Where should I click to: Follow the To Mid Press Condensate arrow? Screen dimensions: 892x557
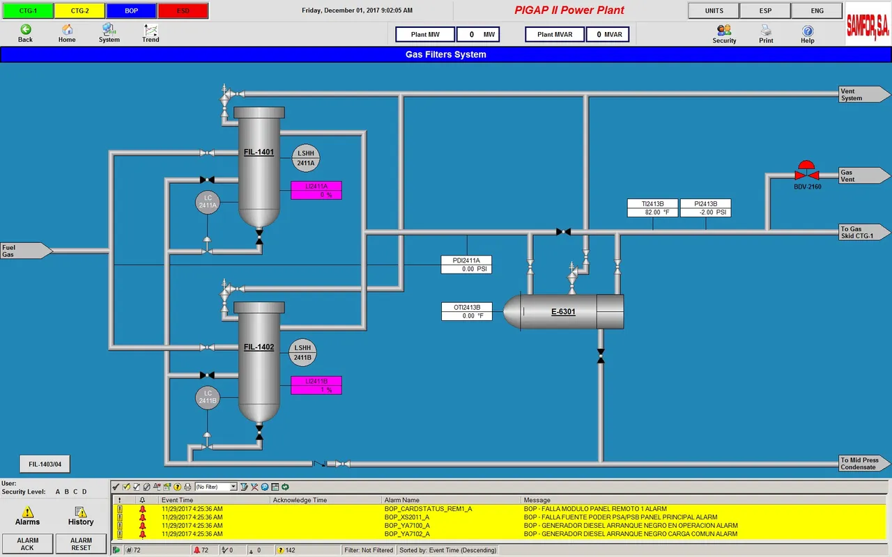[x=864, y=463]
